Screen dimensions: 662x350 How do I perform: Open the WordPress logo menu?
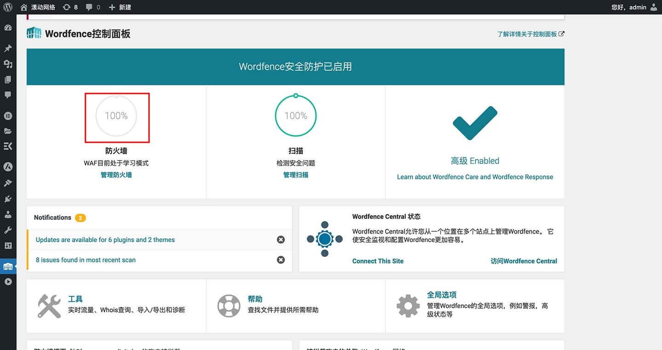[x=8, y=7]
